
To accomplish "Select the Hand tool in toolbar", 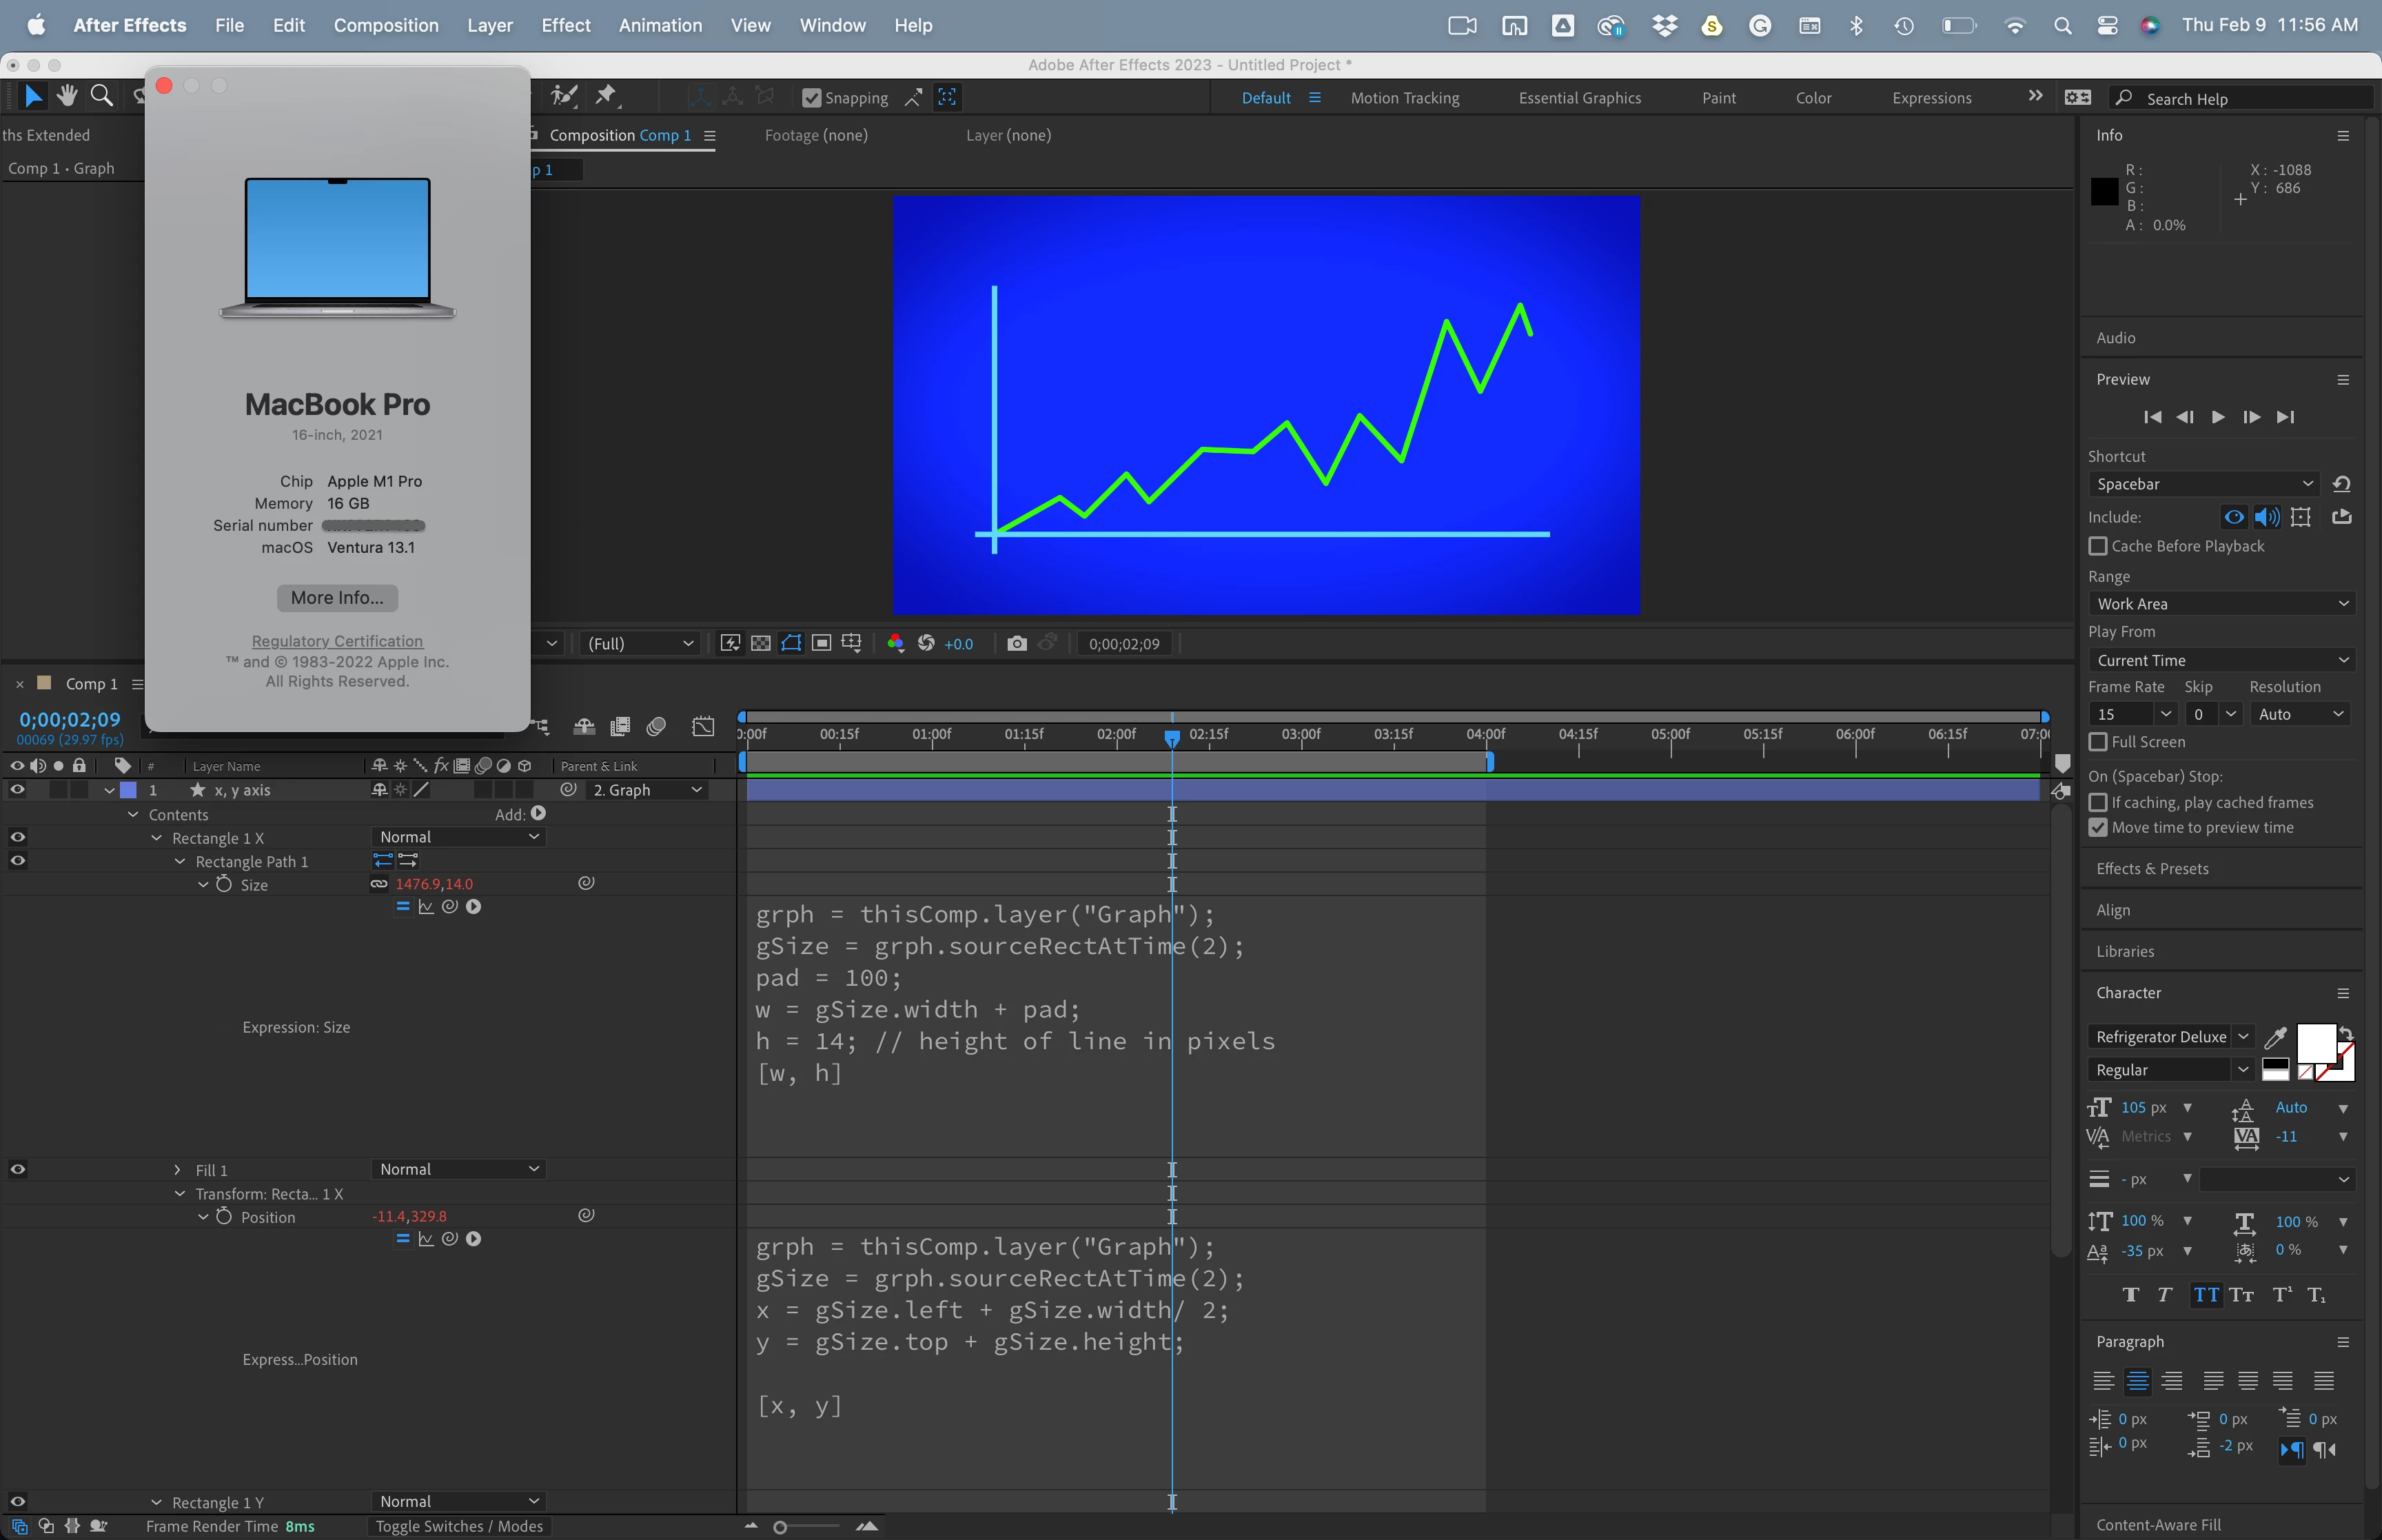I will (x=67, y=96).
